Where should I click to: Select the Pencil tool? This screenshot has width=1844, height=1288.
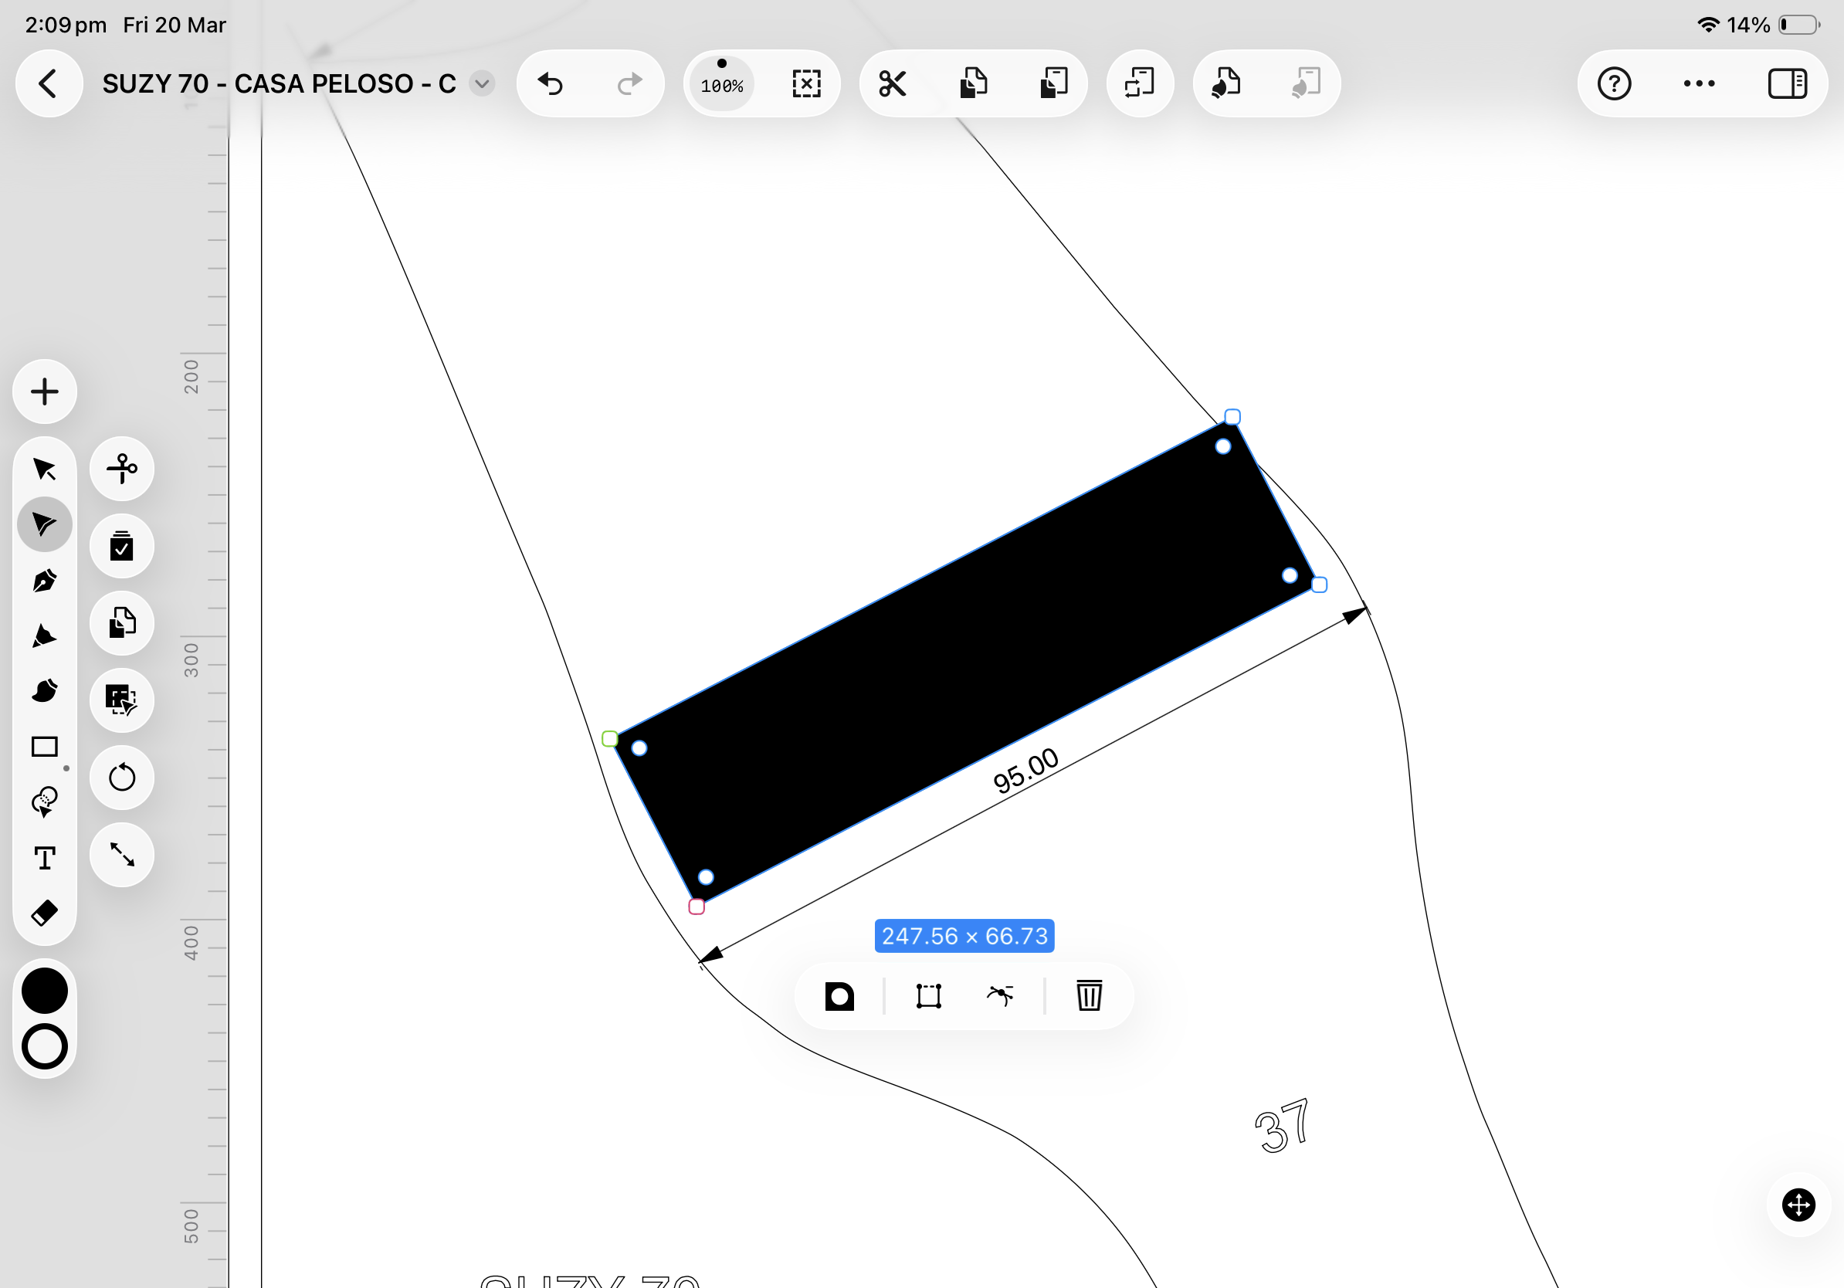click(44, 636)
